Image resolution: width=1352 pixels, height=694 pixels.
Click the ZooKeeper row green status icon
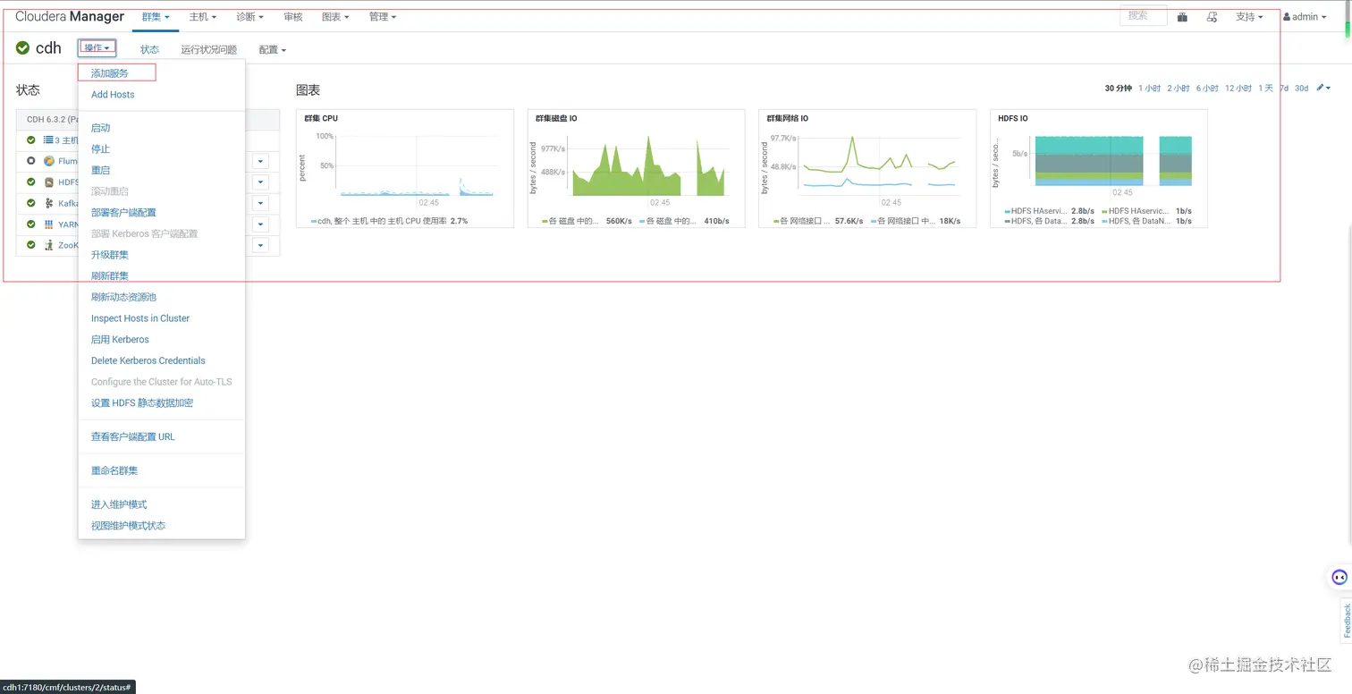click(x=31, y=245)
